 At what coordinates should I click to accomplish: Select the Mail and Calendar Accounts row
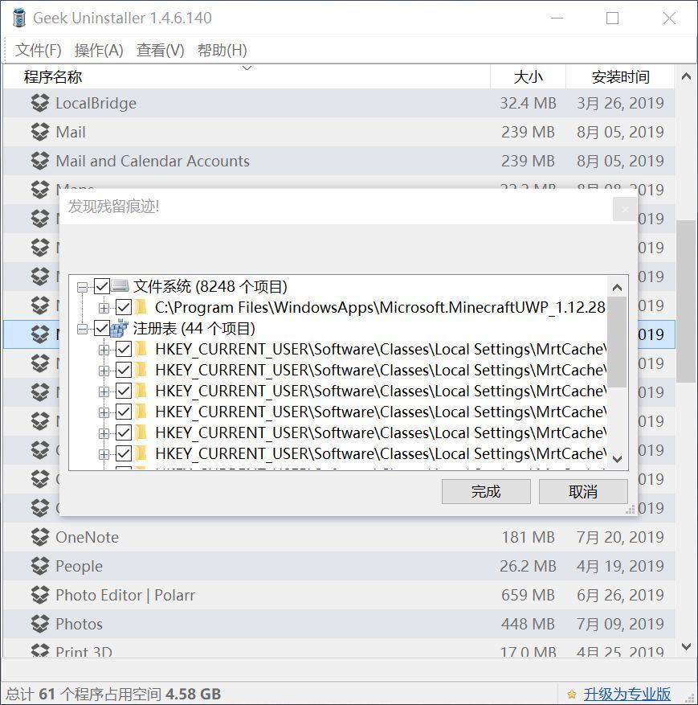tap(339, 161)
